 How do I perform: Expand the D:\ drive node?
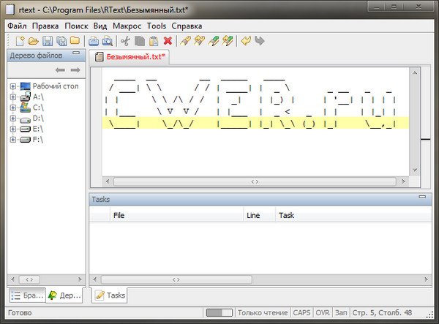pos(13,118)
